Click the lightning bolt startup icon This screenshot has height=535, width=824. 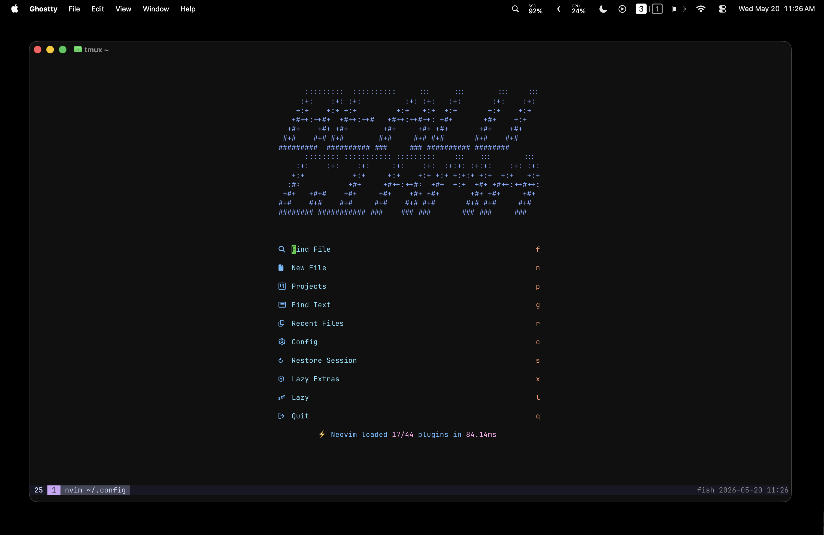[x=322, y=434]
